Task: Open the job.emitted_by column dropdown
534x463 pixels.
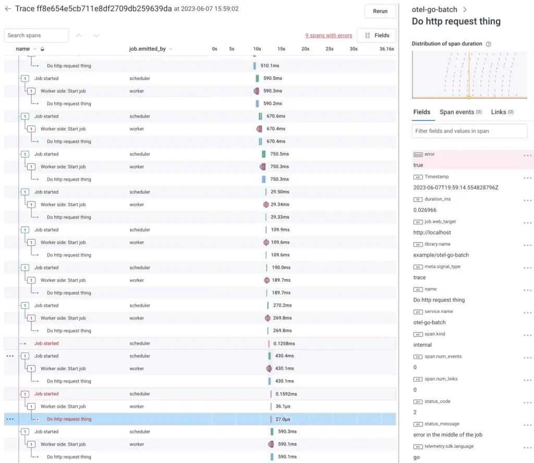Action: click(171, 49)
